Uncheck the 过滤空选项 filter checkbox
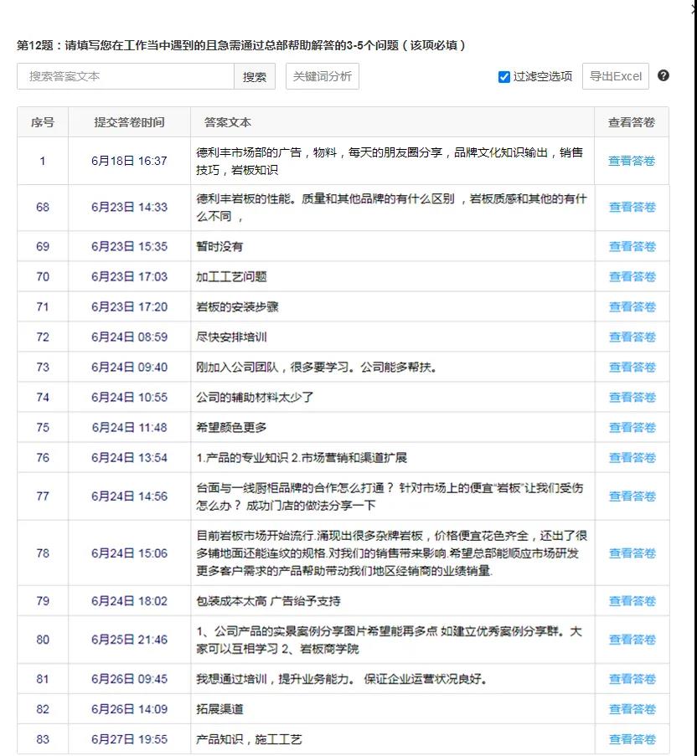The width and height of the screenshot is (697, 756). [x=503, y=76]
